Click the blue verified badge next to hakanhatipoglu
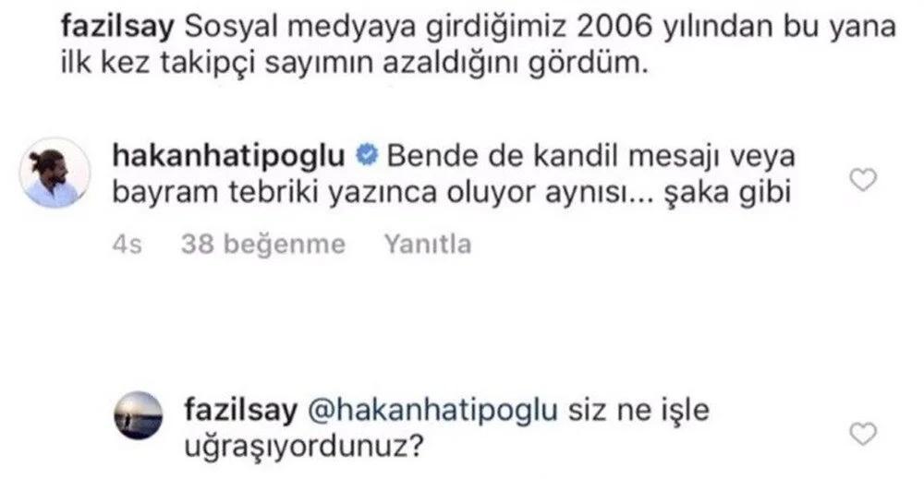This screenshot has width=924, height=479. click(x=367, y=155)
